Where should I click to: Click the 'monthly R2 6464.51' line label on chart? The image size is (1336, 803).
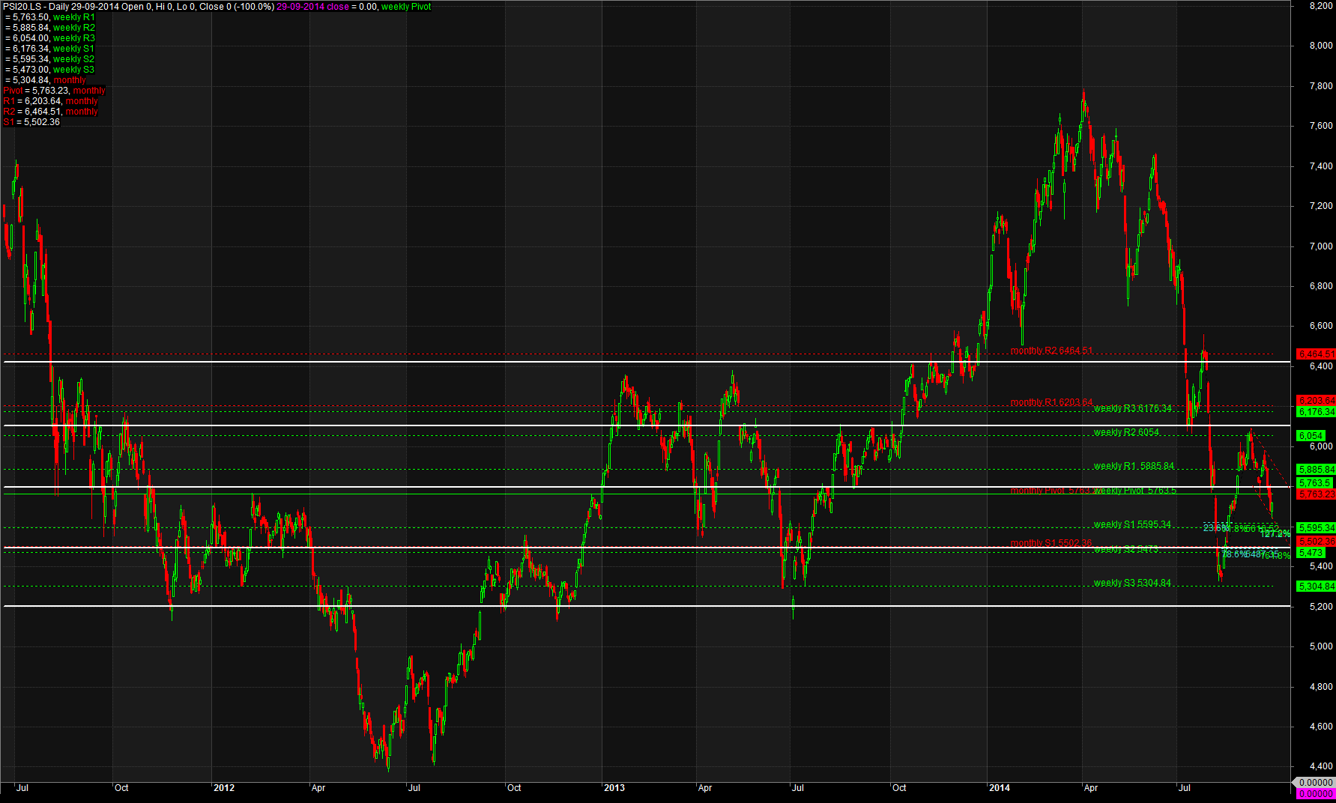tap(1051, 351)
